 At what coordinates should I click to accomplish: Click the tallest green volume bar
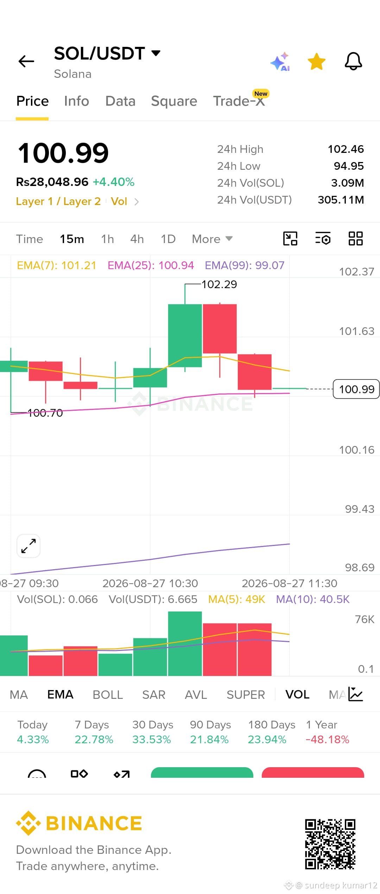185,644
